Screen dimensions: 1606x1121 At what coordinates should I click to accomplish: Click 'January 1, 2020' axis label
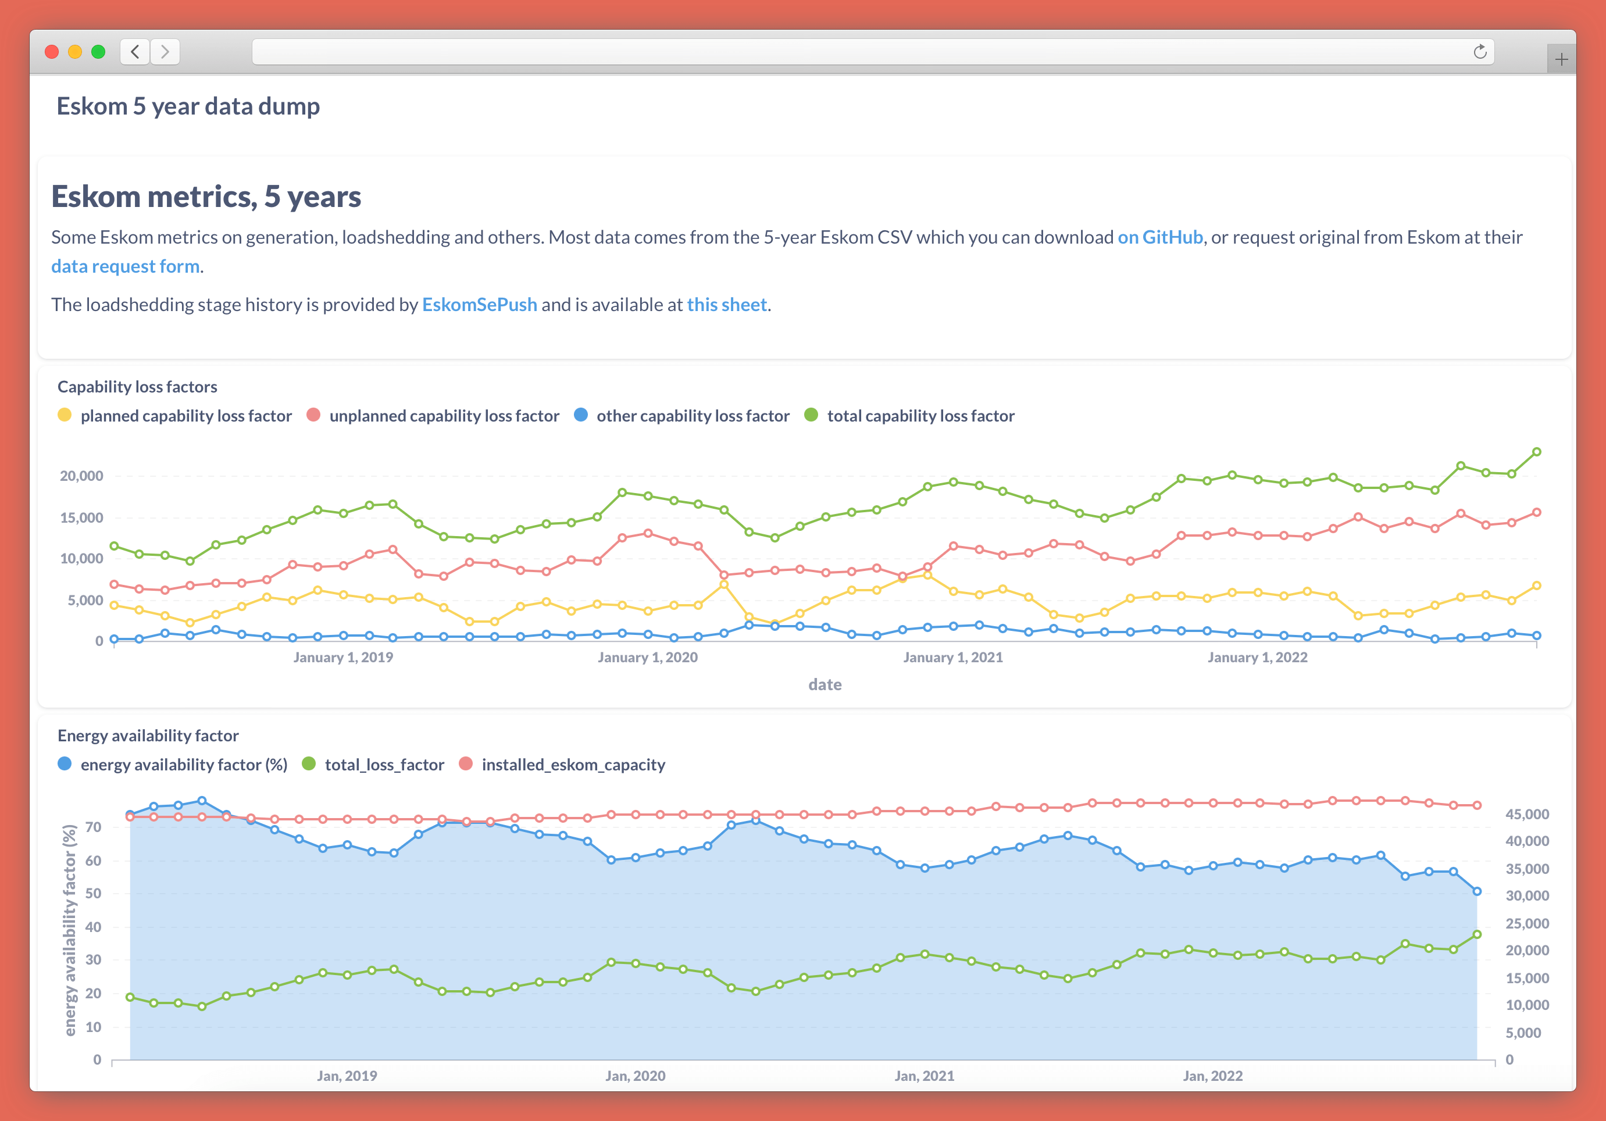pyautogui.click(x=648, y=658)
